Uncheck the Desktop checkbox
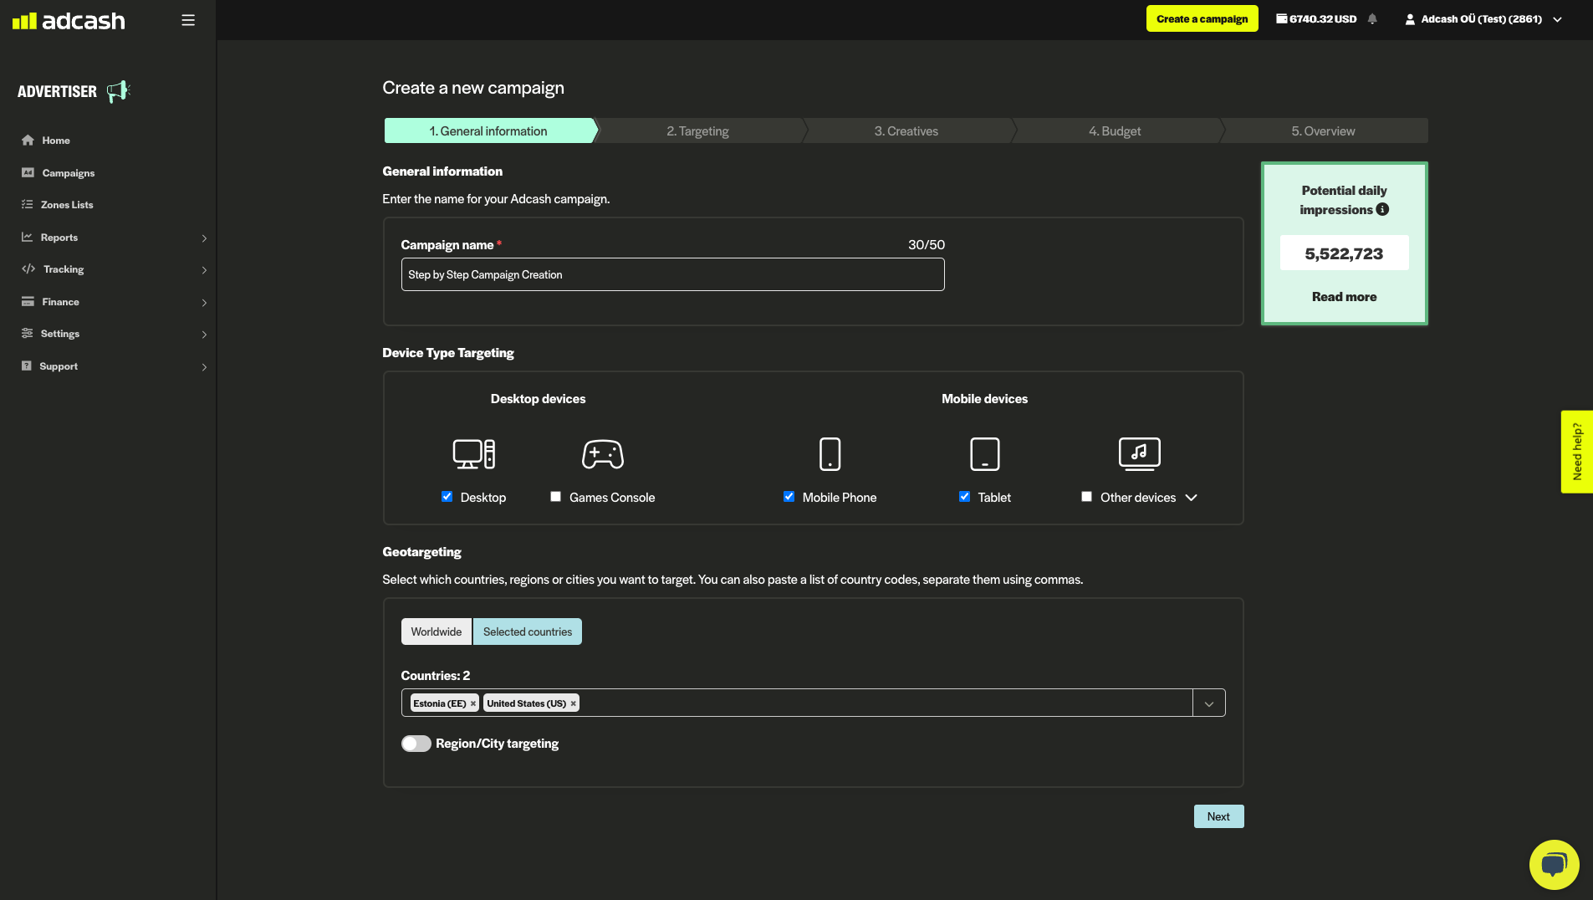Viewport: 1593px width, 900px height. point(447,497)
